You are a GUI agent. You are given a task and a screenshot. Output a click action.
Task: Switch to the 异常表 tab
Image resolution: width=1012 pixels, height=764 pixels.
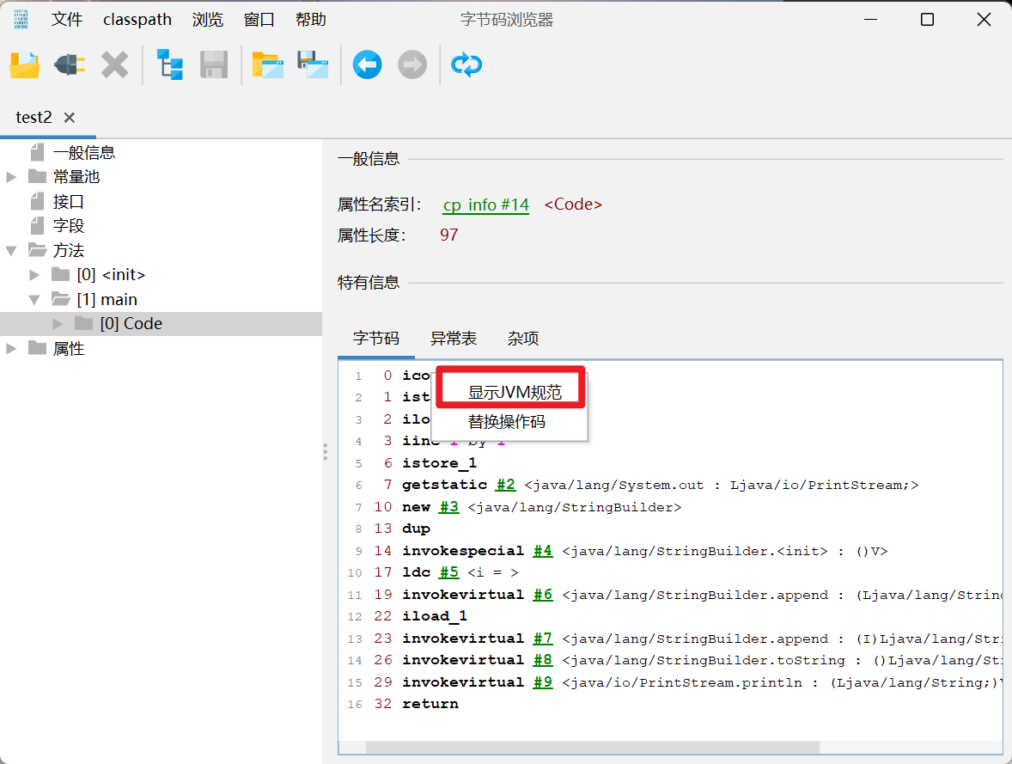tap(454, 339)
